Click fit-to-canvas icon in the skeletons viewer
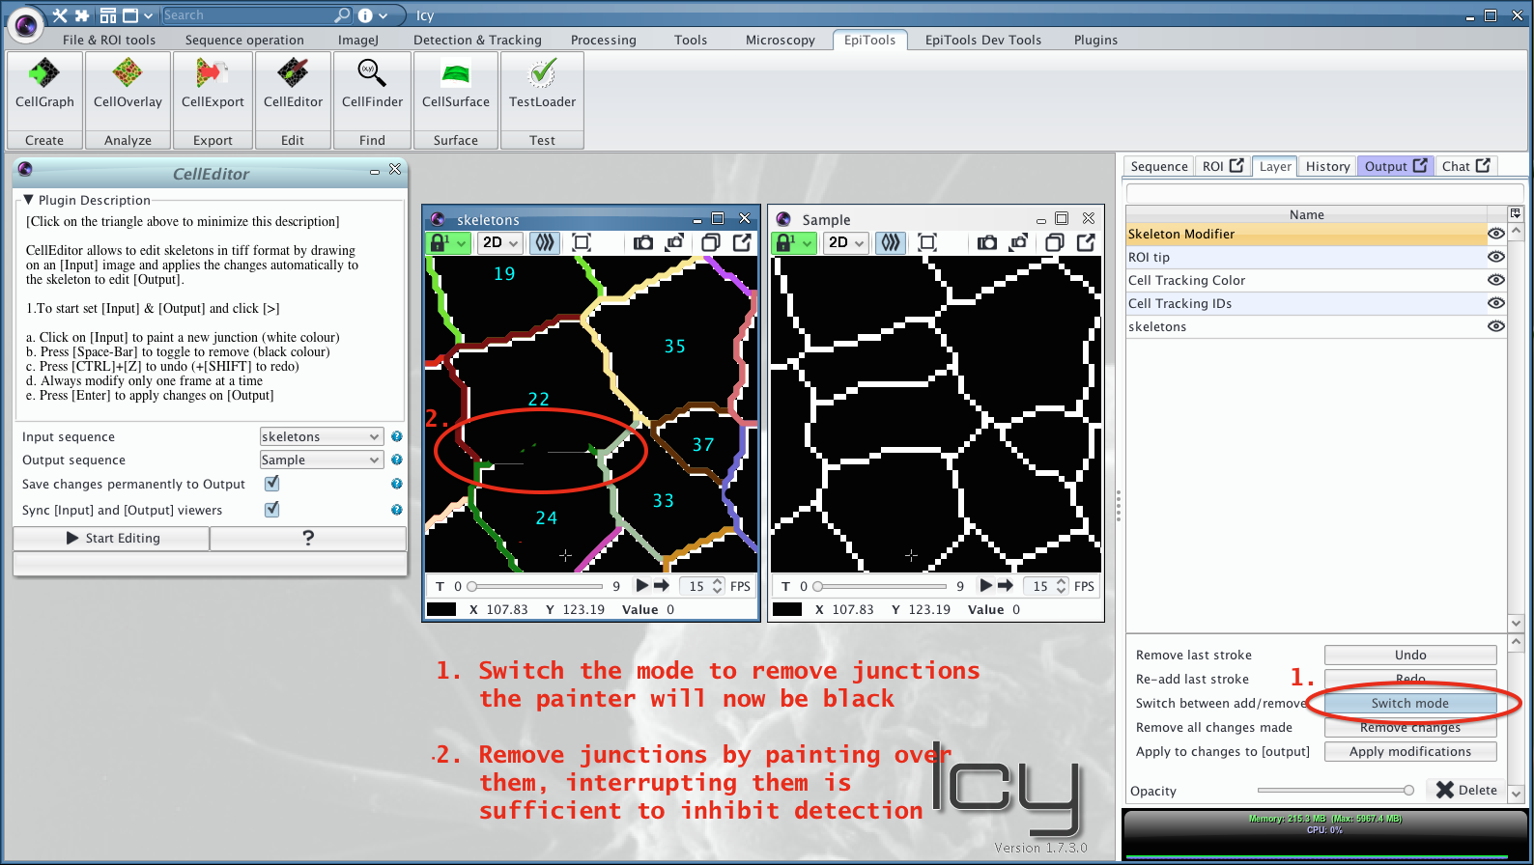The width and height of the screenshot is (1534, 865). click(582, 242)
